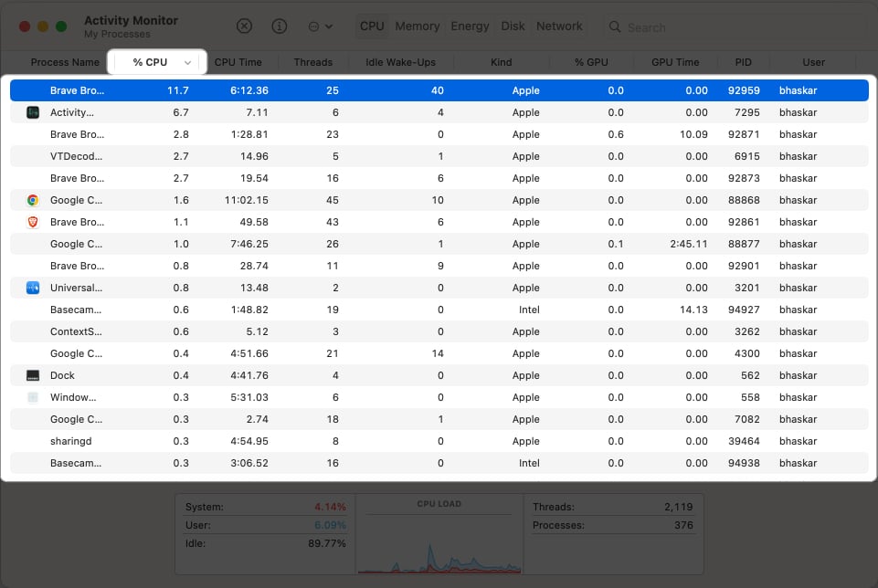Screen dimensions: 878x588
Task: Sort processes by the Threads column
Action: (x=313, y=62)
